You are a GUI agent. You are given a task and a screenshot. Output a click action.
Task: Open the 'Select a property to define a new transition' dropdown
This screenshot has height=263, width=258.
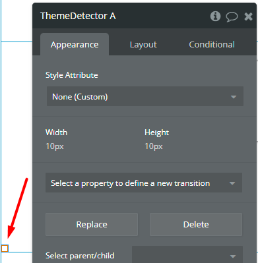(144, 183)
